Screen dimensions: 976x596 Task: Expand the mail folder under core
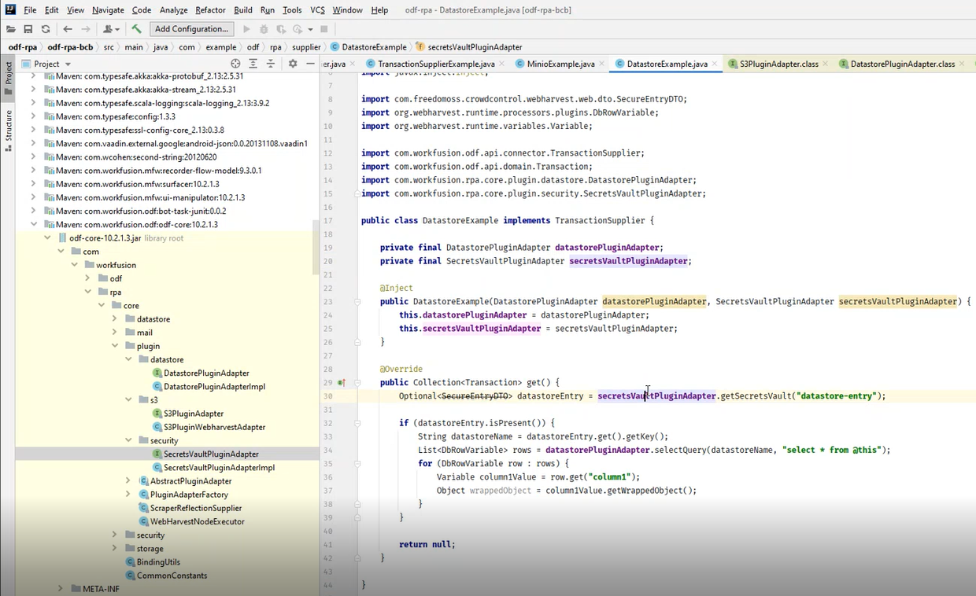coord(115,333)
